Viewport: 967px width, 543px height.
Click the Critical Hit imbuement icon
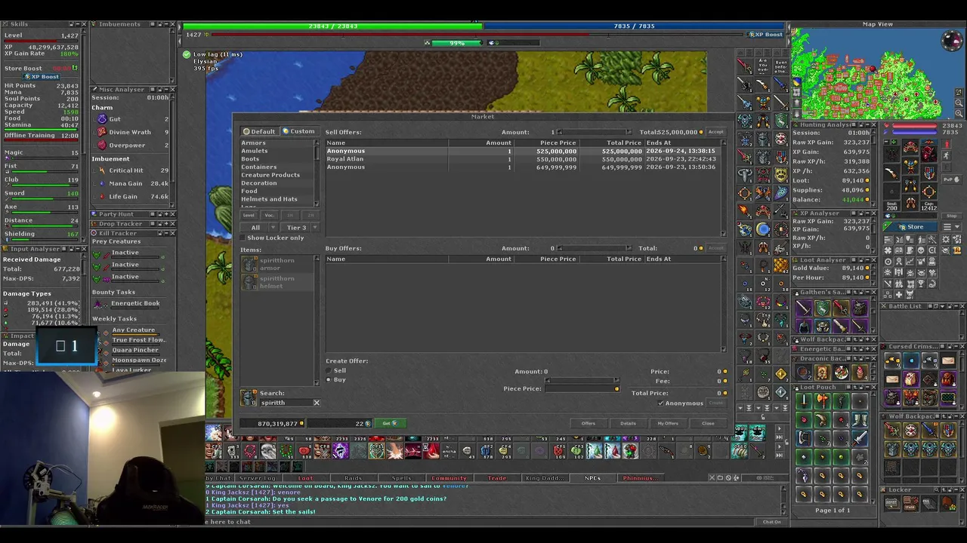coord(102,170)
